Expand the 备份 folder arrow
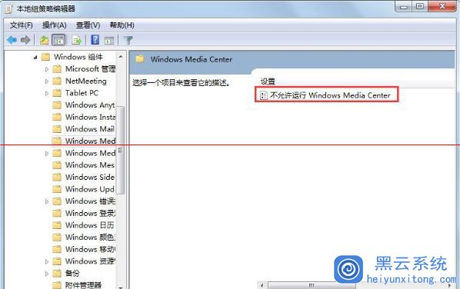Image resolution: width=460 pixels, height=289 pixels. (47, 274)
